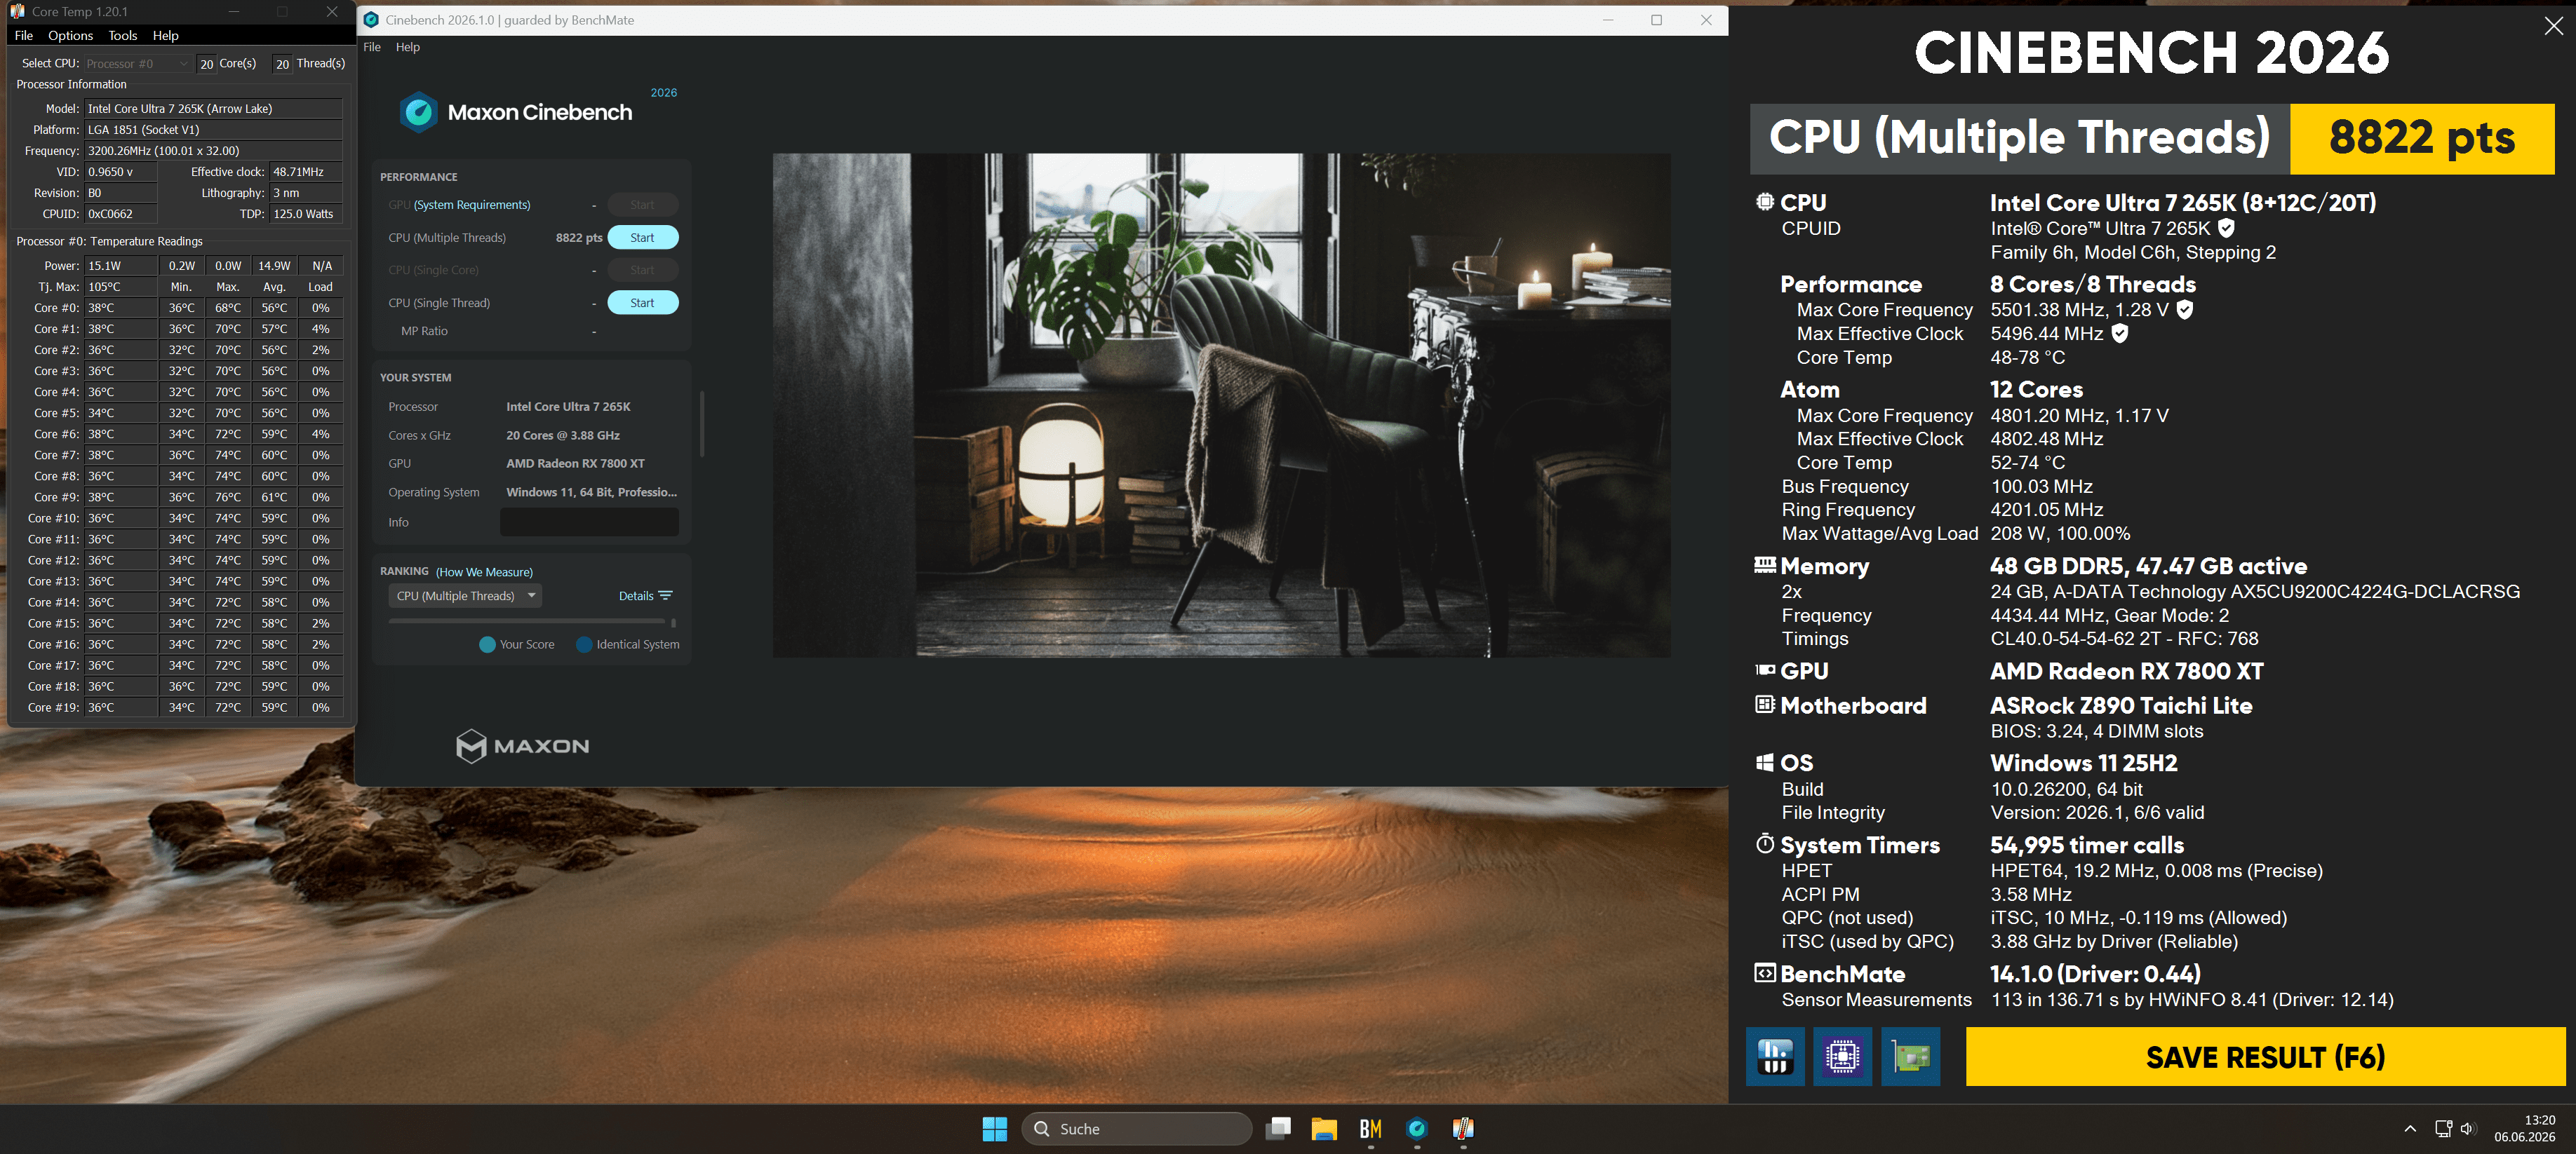Click the rendered room scene image
Viewport: 2576px width, 1154px height.
(x=1221, y=405)
